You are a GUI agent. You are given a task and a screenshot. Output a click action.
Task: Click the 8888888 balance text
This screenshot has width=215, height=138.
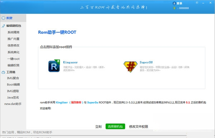click(184, 8)
